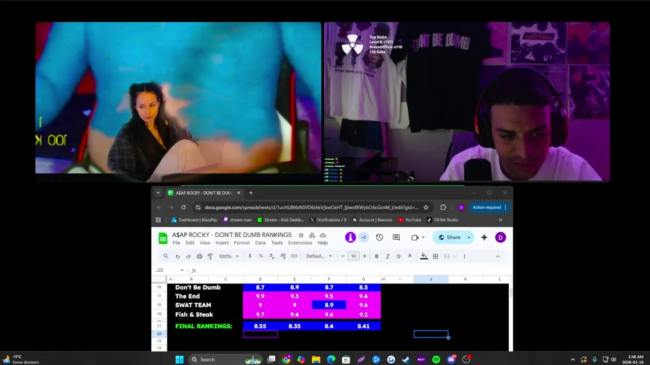This screenshot has height=365, width=650.
Task: Undo the last spreadsheet action
Action: click(x=177, y=257)
